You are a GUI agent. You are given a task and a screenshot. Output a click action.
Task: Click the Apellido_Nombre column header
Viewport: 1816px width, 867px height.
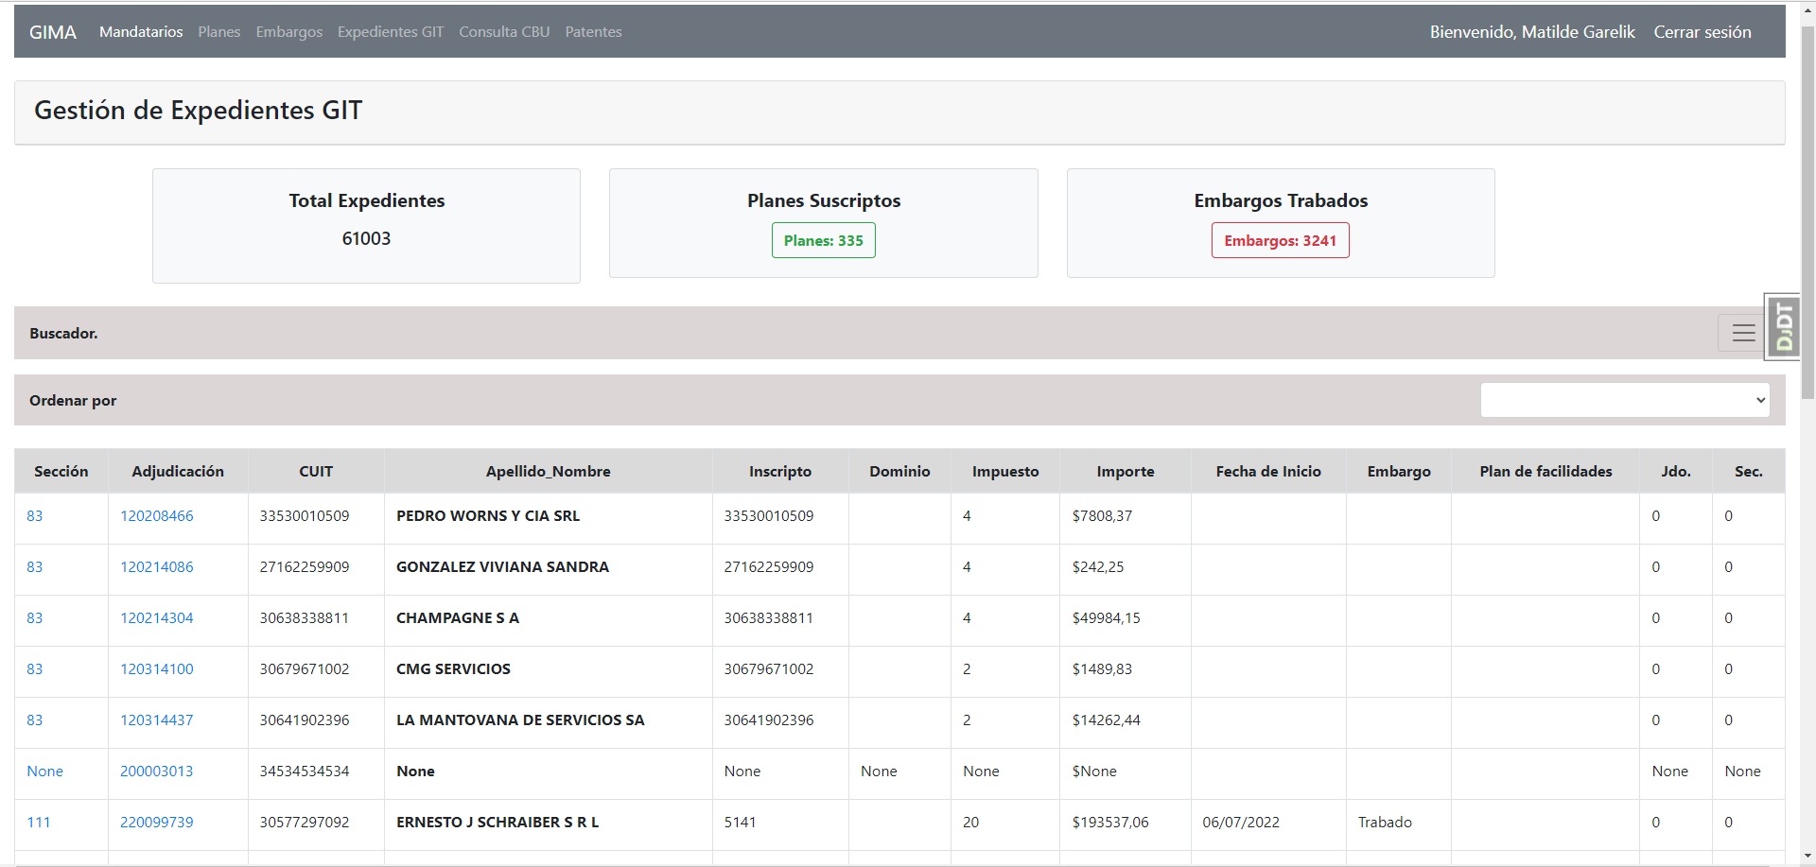(x=549, y=471)
